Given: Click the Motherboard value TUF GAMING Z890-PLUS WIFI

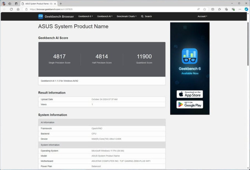Looking at the screenshot, I should [121, 161].
